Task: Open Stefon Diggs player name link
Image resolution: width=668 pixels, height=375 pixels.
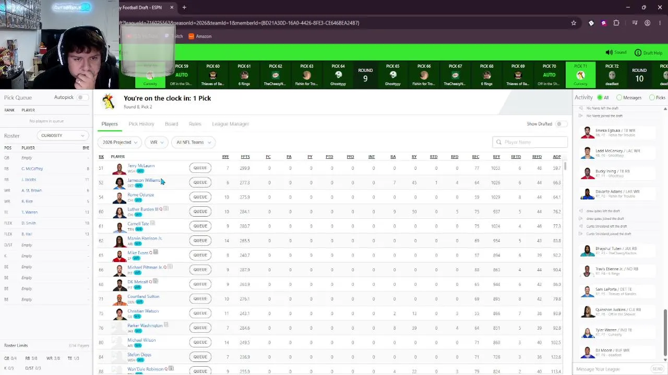Action: pyautogui.click(x=139, y=355)
